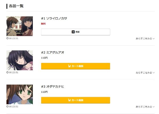
Task: Click the clock icon under the ソライロノカサ thumbnail
Action: [x=7, y=38]
